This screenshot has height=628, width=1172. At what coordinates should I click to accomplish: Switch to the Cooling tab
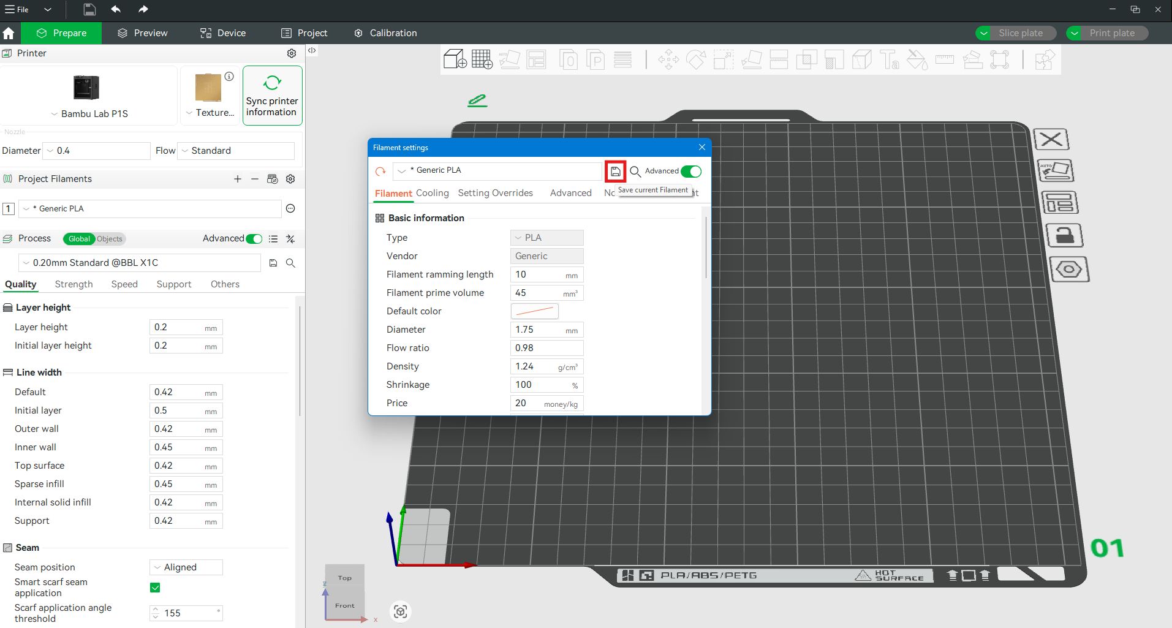(x=432, y=193)
